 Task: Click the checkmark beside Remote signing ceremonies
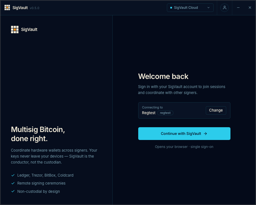pos(13,183)
